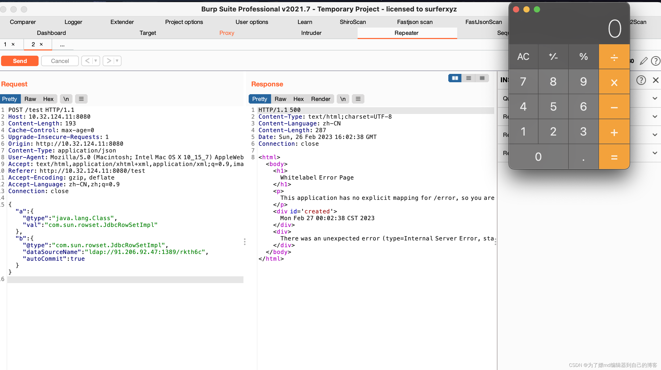The height and width of the screenshot is (370, 661).
Task: Open the Learn tab
Action: pos(305,22)
